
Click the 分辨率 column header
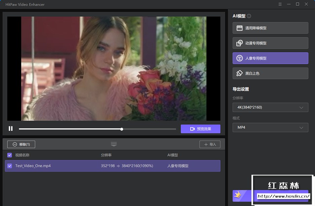point(106,155)
